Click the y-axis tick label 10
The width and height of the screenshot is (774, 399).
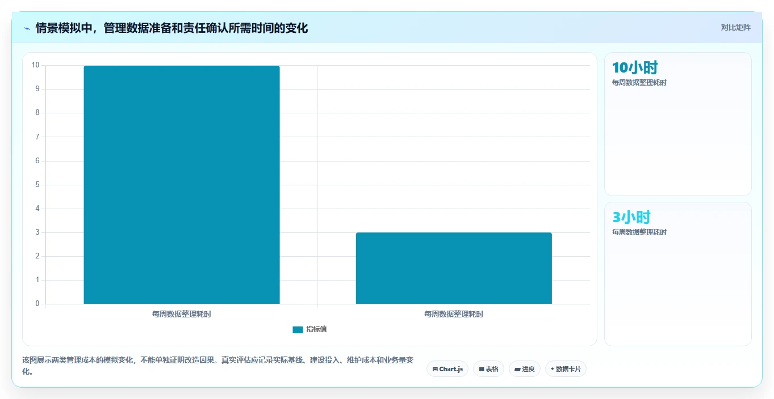pos(36,65)
